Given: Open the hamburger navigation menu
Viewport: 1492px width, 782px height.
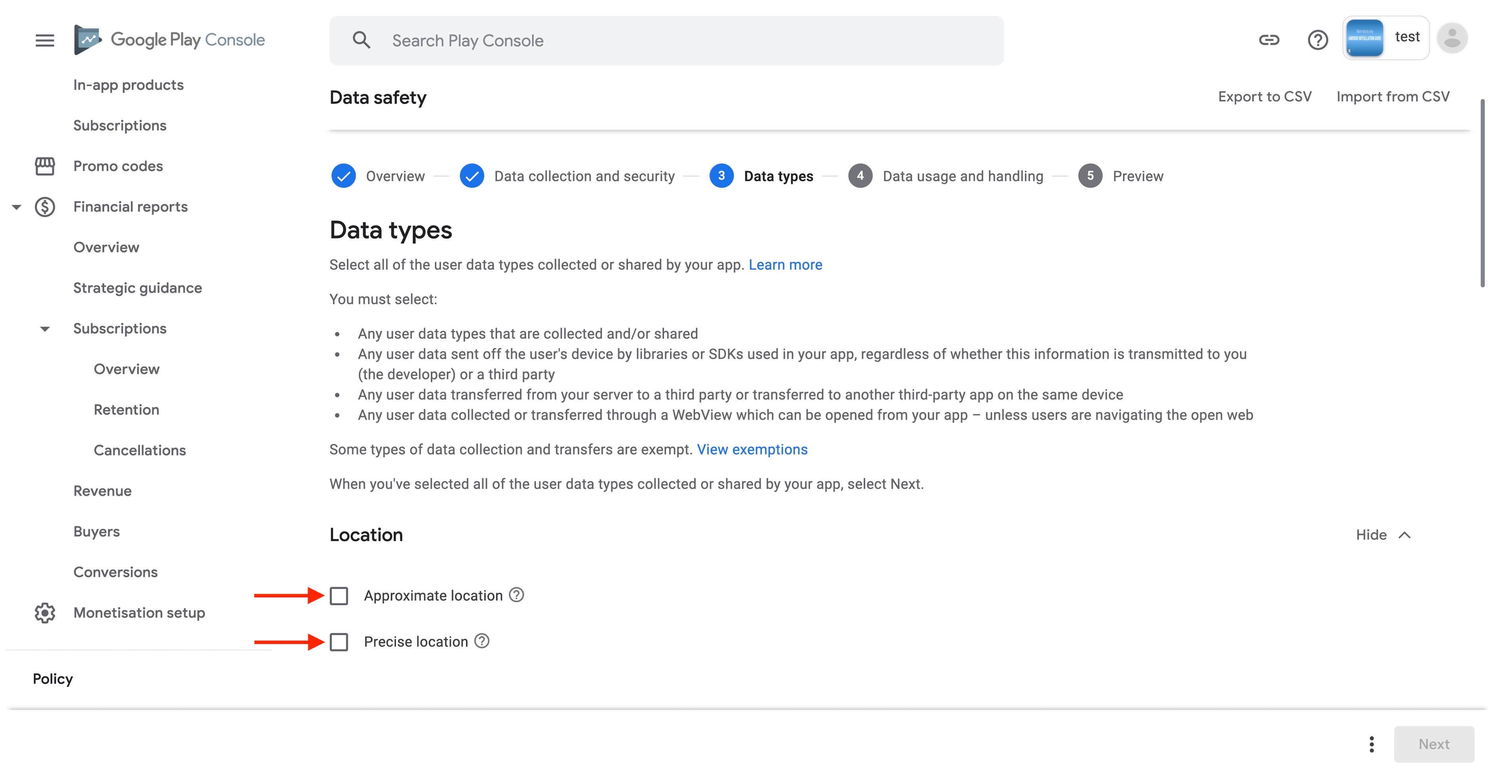Looking at the screenshot, I should tap(45, 40).
